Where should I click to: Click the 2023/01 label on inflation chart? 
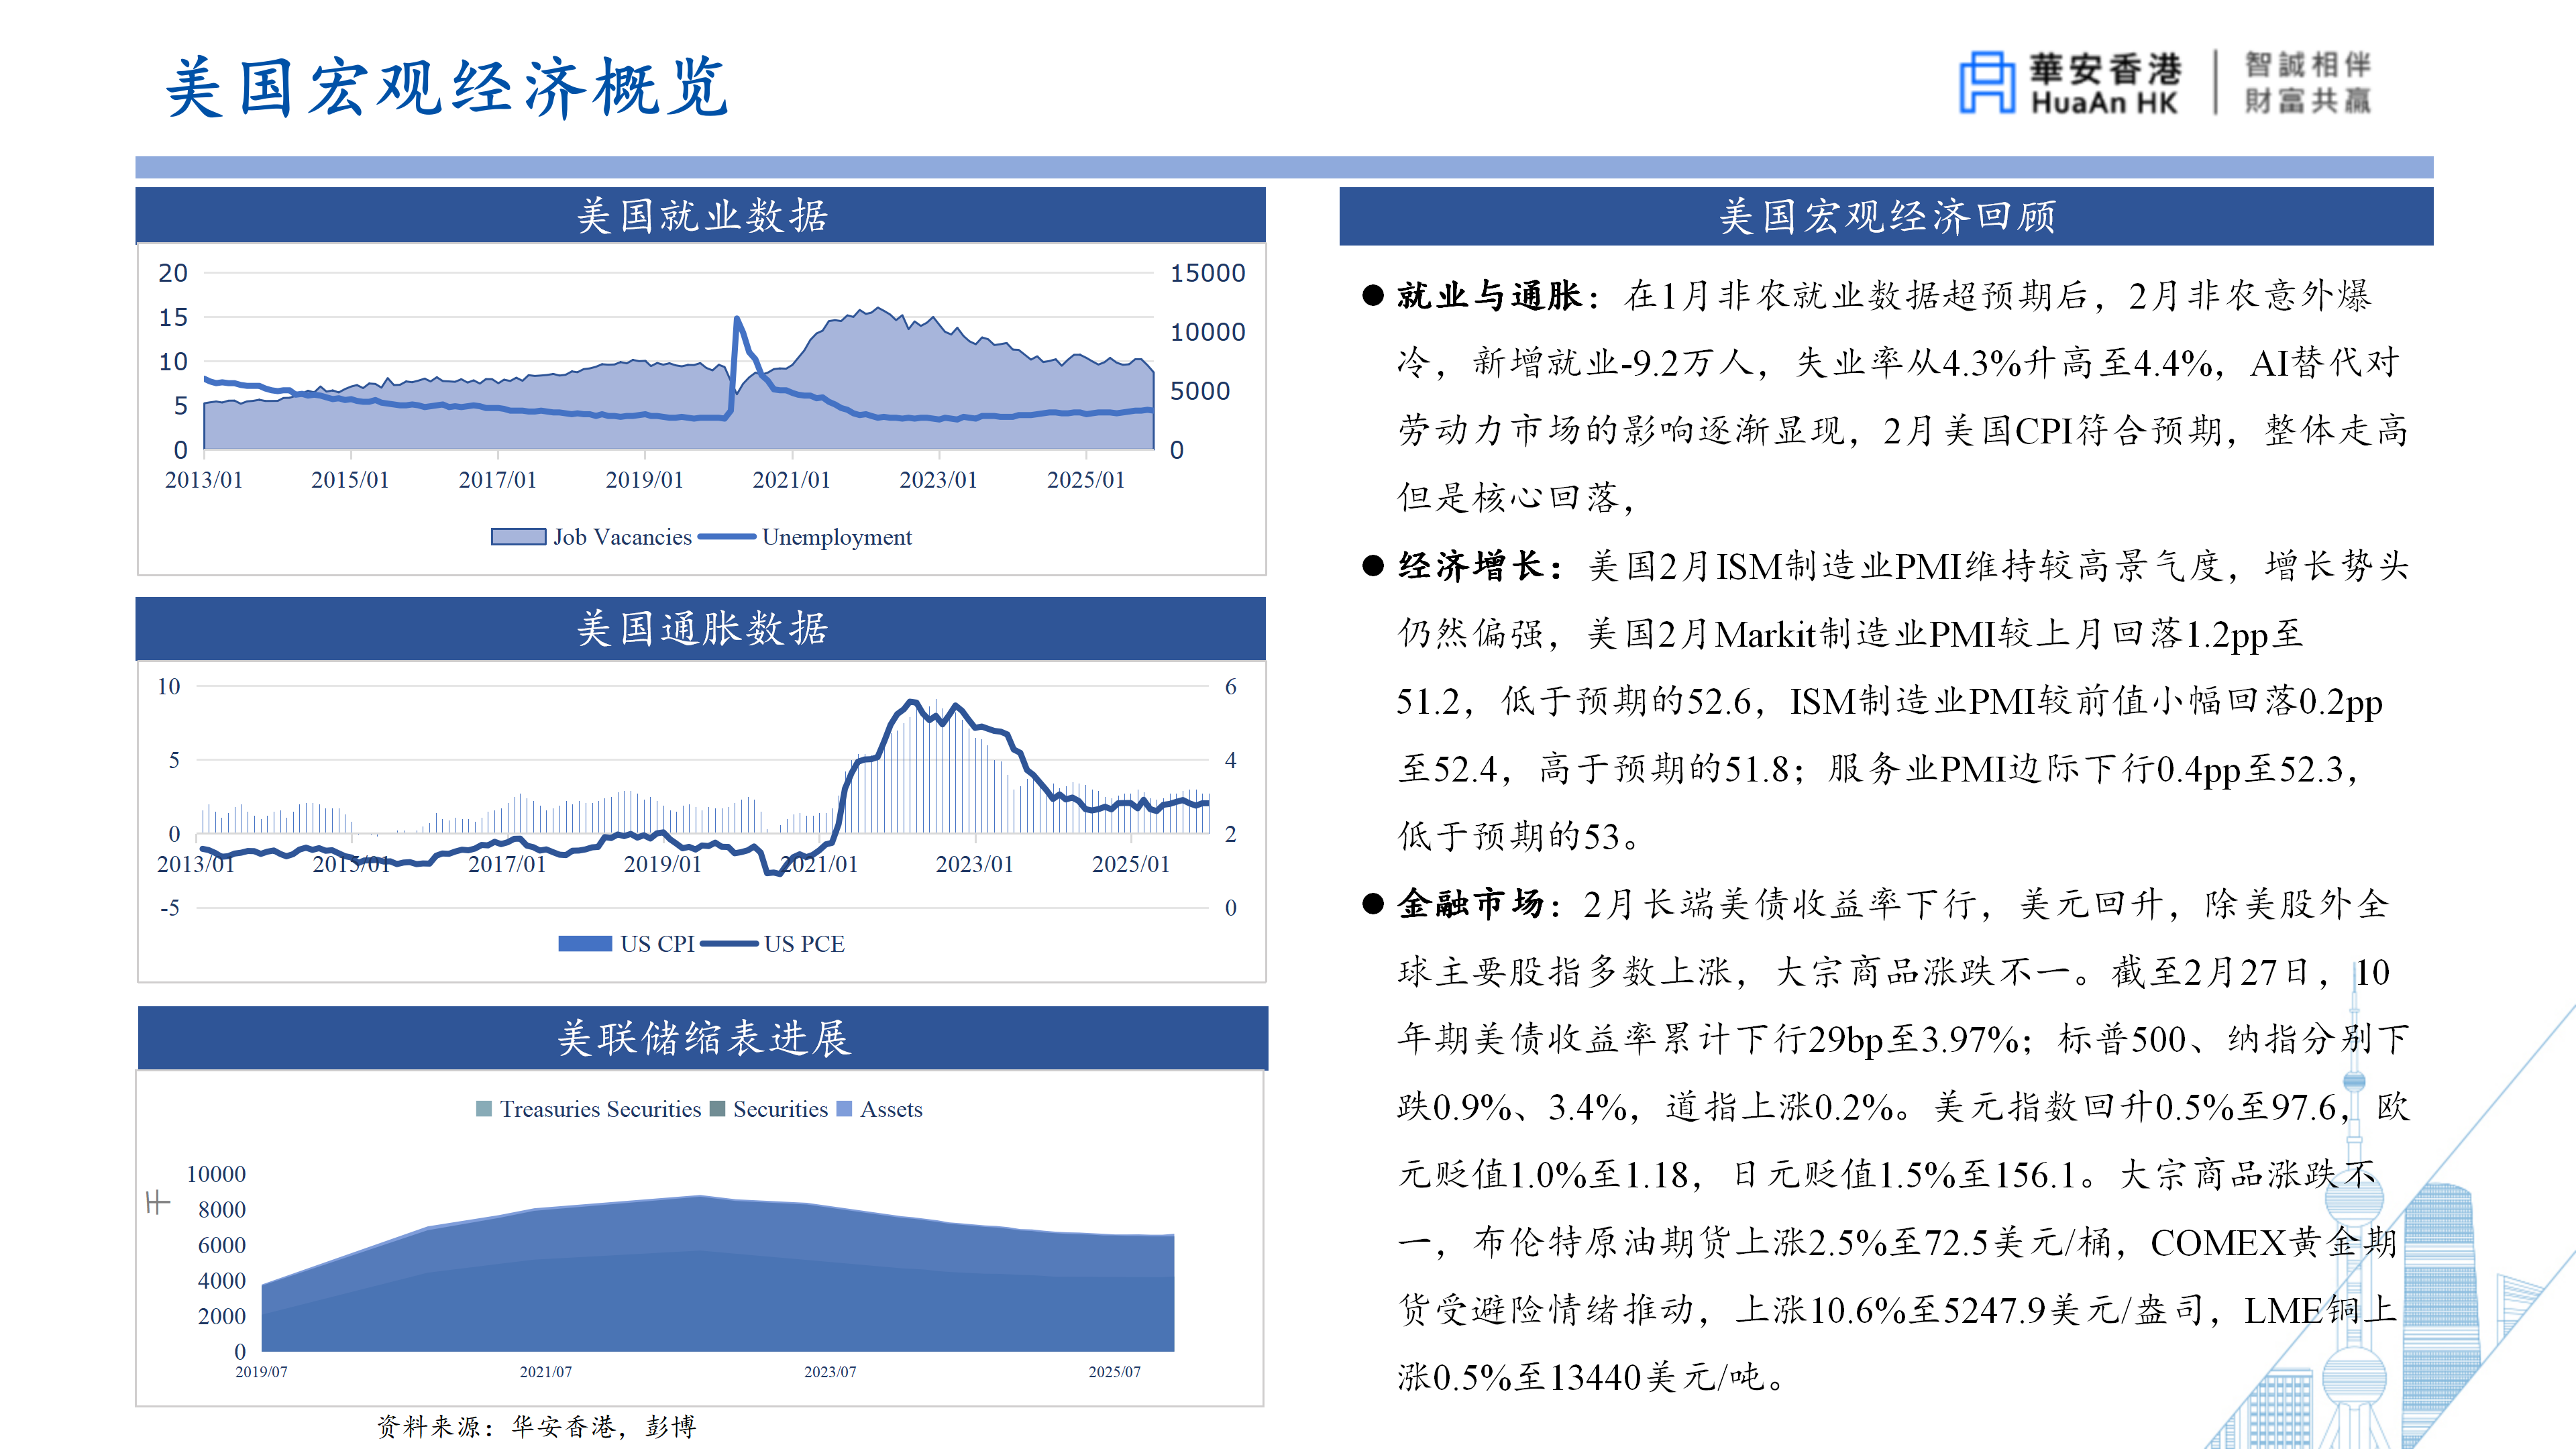[974, 864]
